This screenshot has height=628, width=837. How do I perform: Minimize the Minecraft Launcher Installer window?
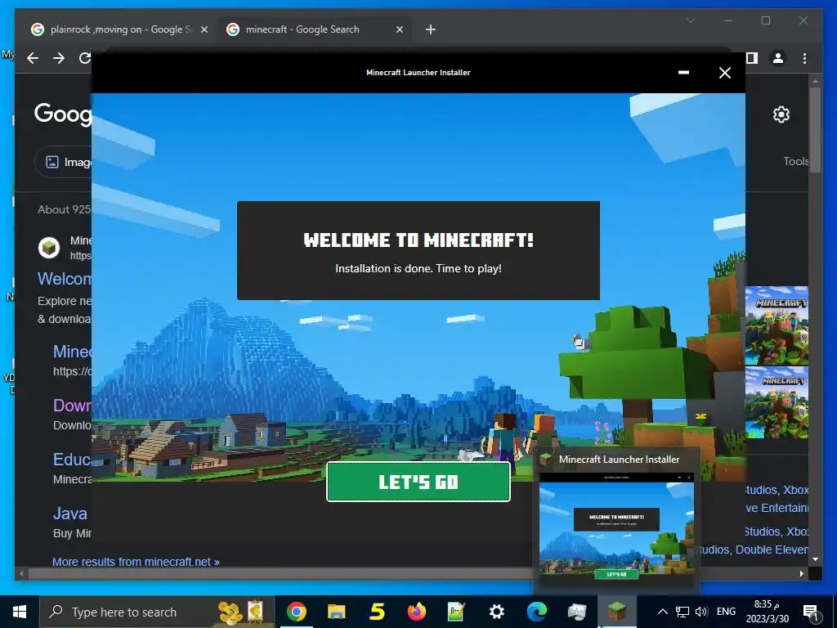[x=683, y=73]
